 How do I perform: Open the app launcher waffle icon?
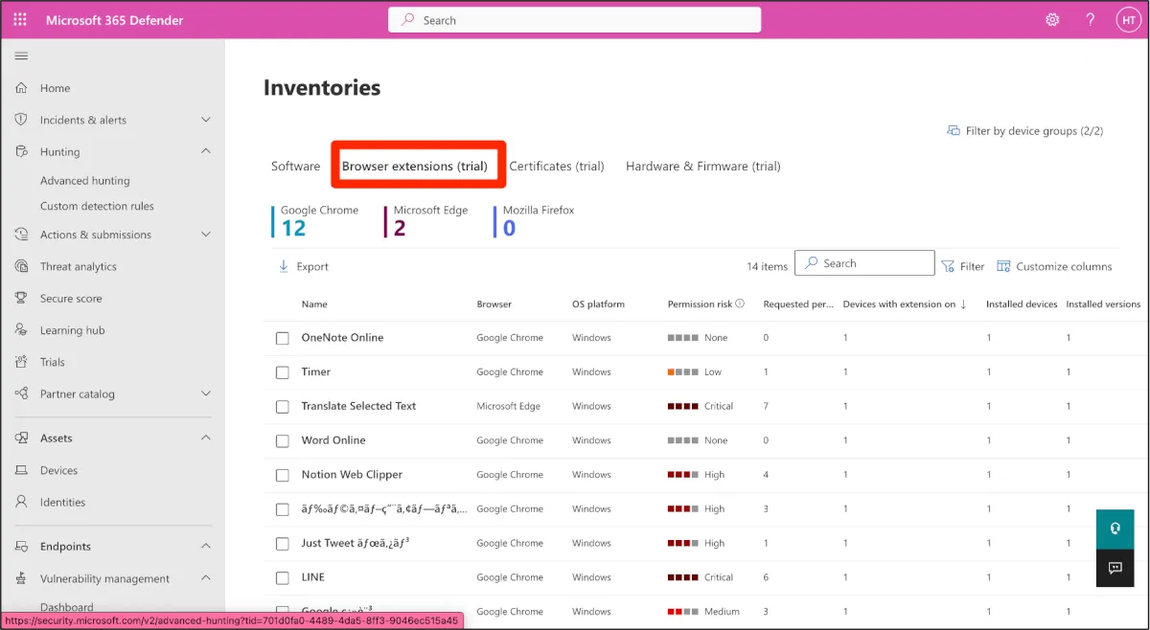pos(21,20)
